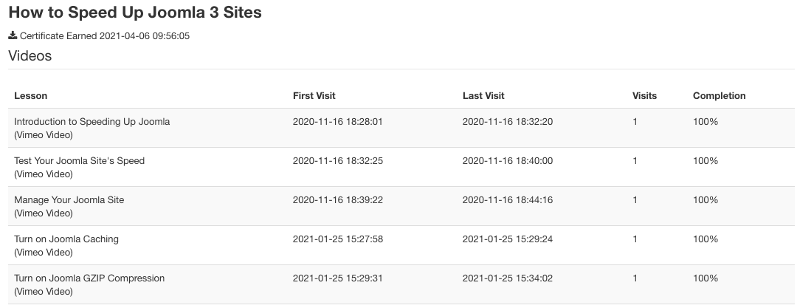This screenshot has width=797, height=308.
Task: Click the visits count for Manage Your Joomla Site
Action: click(x=635, y=200)
